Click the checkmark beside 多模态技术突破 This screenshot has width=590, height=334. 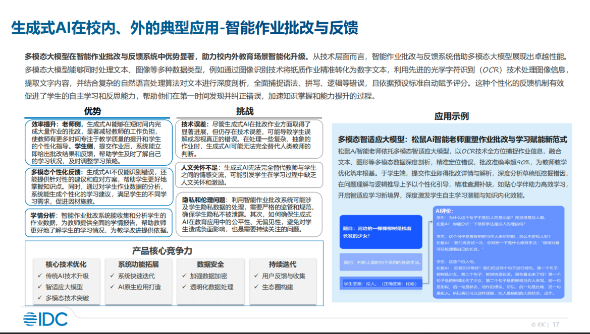tap(40, 298)
